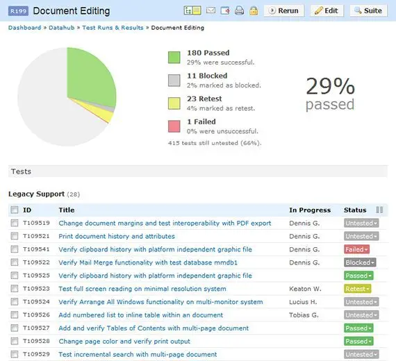
Task: Open Untested status dropdown for T109524
Action: 361,302
